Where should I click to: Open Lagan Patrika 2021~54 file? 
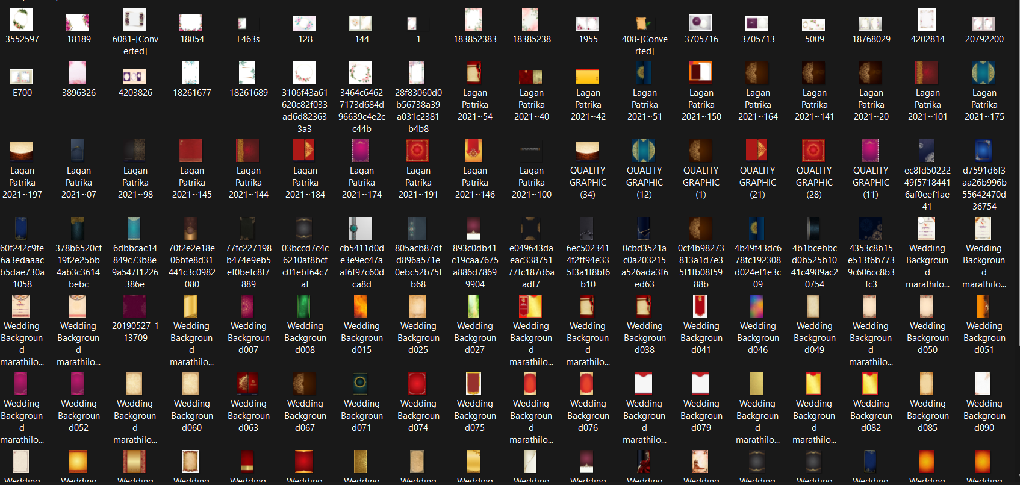tap(474, 74)
